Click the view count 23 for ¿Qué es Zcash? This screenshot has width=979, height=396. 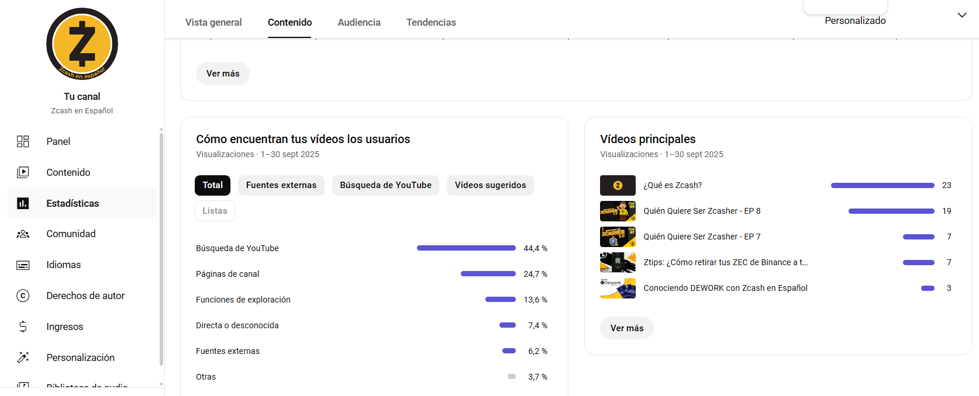tap(947, 185)
